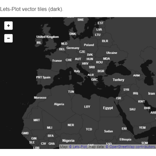
Task: Click the Germany map label
Action: 73,48
